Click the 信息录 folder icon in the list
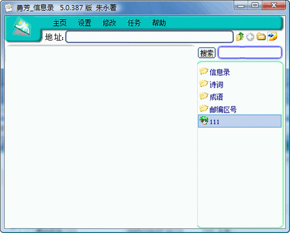290x233 pixels. tap(204, 71)
